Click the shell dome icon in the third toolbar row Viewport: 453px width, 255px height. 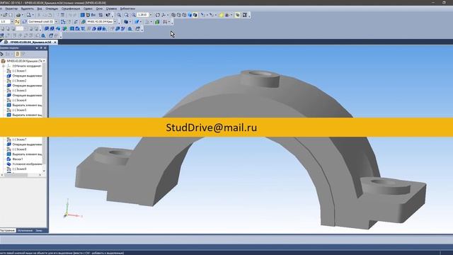(x=130, y=28)
